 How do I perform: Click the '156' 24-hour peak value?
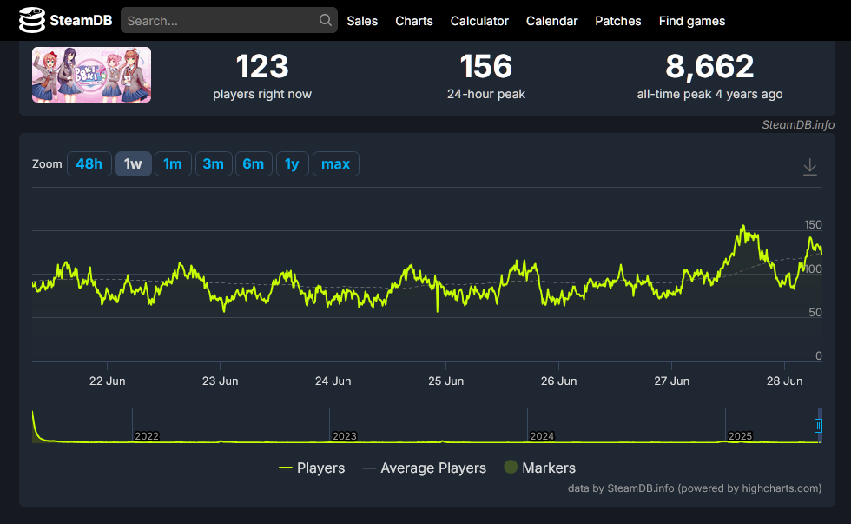pyautogui.click(x=486, y=66)
